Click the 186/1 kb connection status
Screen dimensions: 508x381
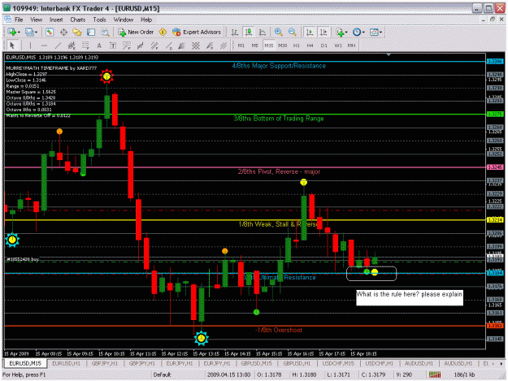464,375
